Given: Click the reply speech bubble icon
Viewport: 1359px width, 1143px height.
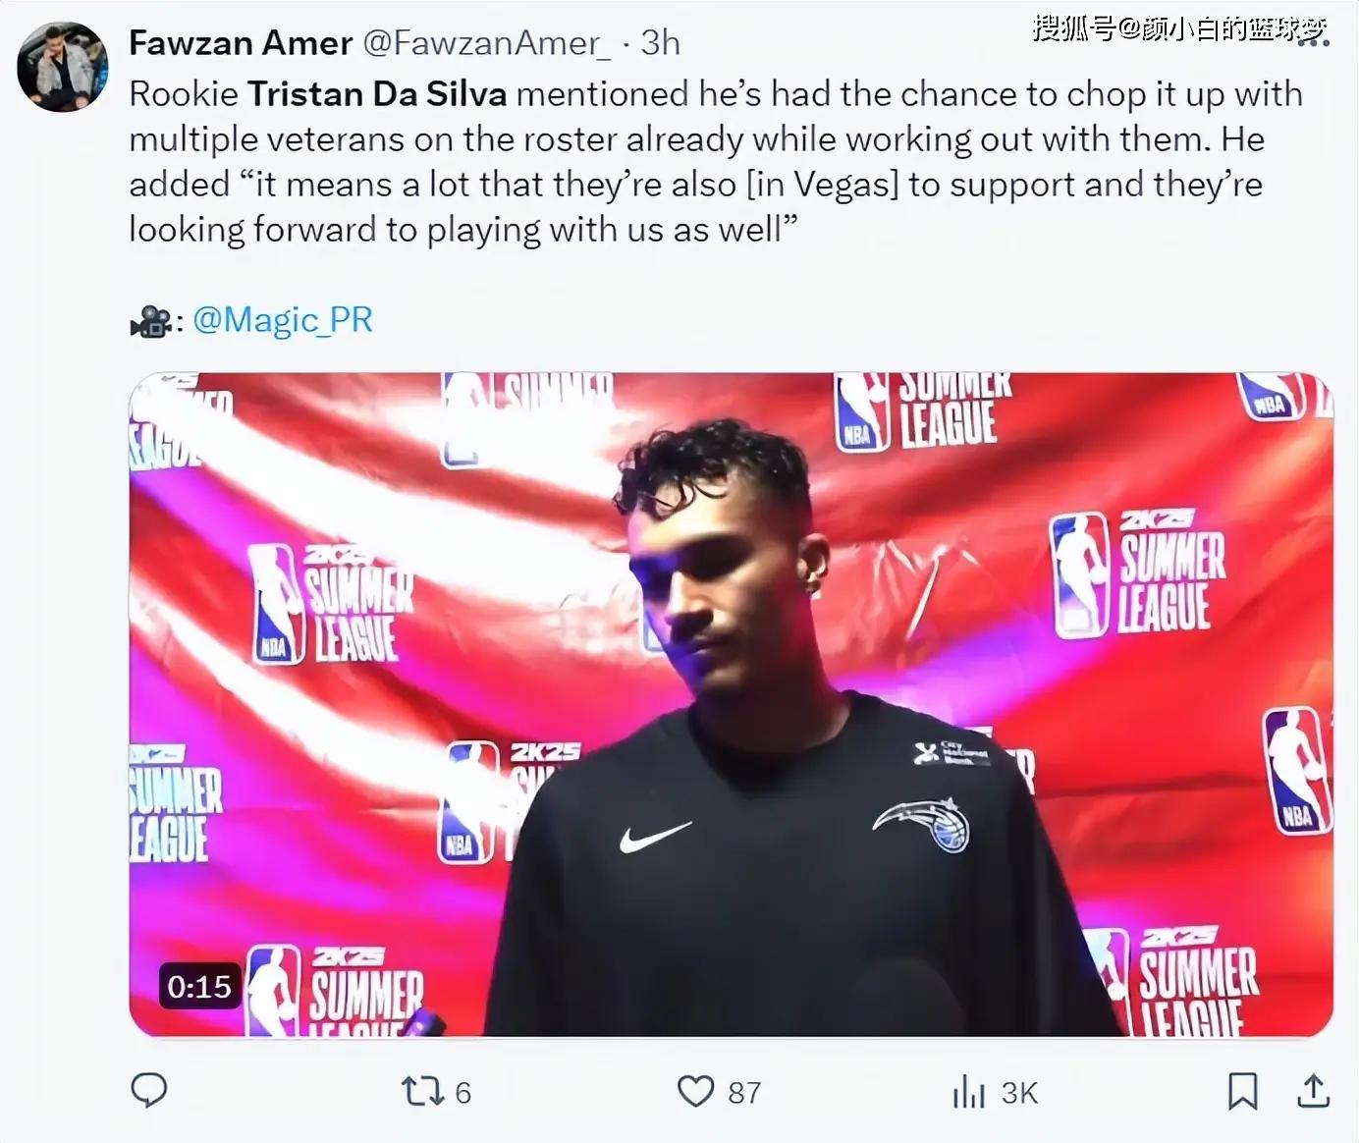Looking at the screenshot, I should coord(149,1091).
